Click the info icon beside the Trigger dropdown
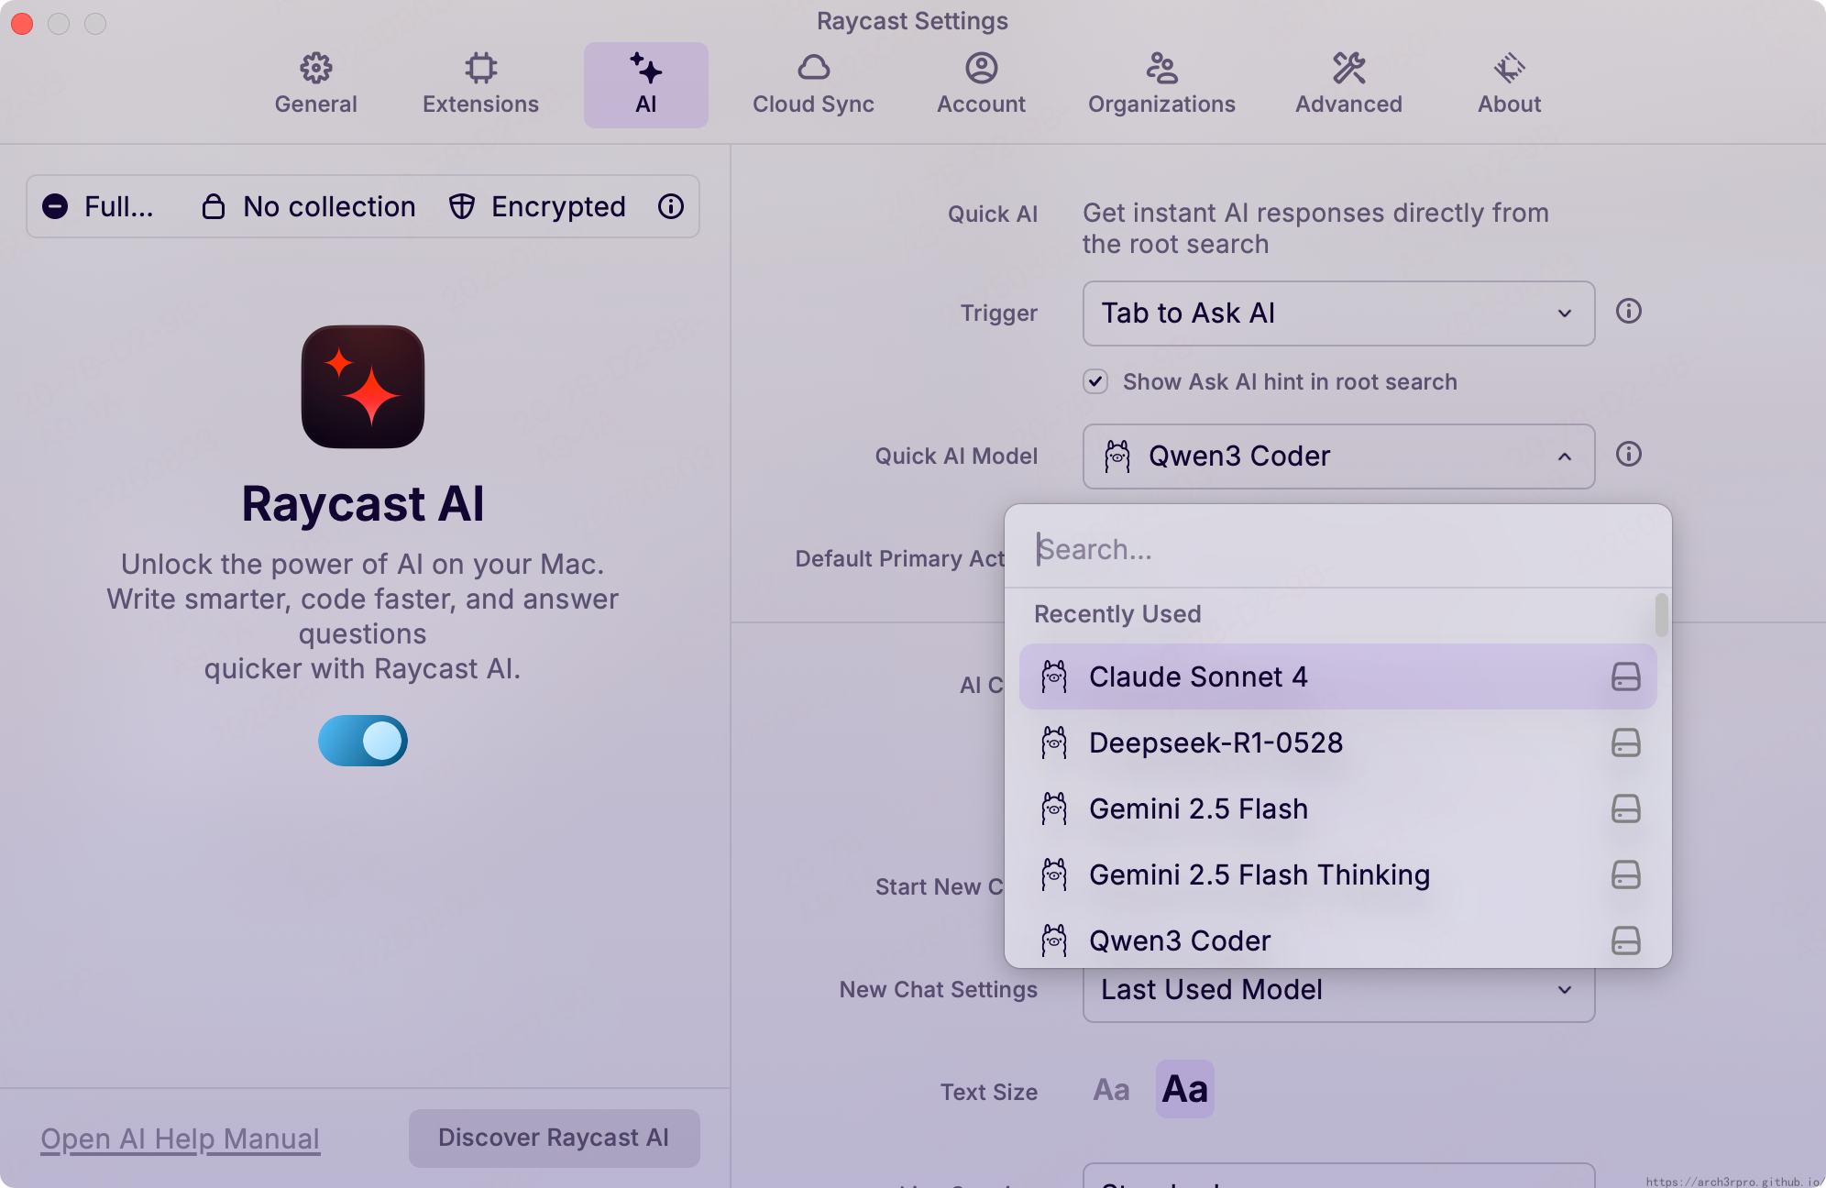1826x1188 pixels. (1628, 312)
